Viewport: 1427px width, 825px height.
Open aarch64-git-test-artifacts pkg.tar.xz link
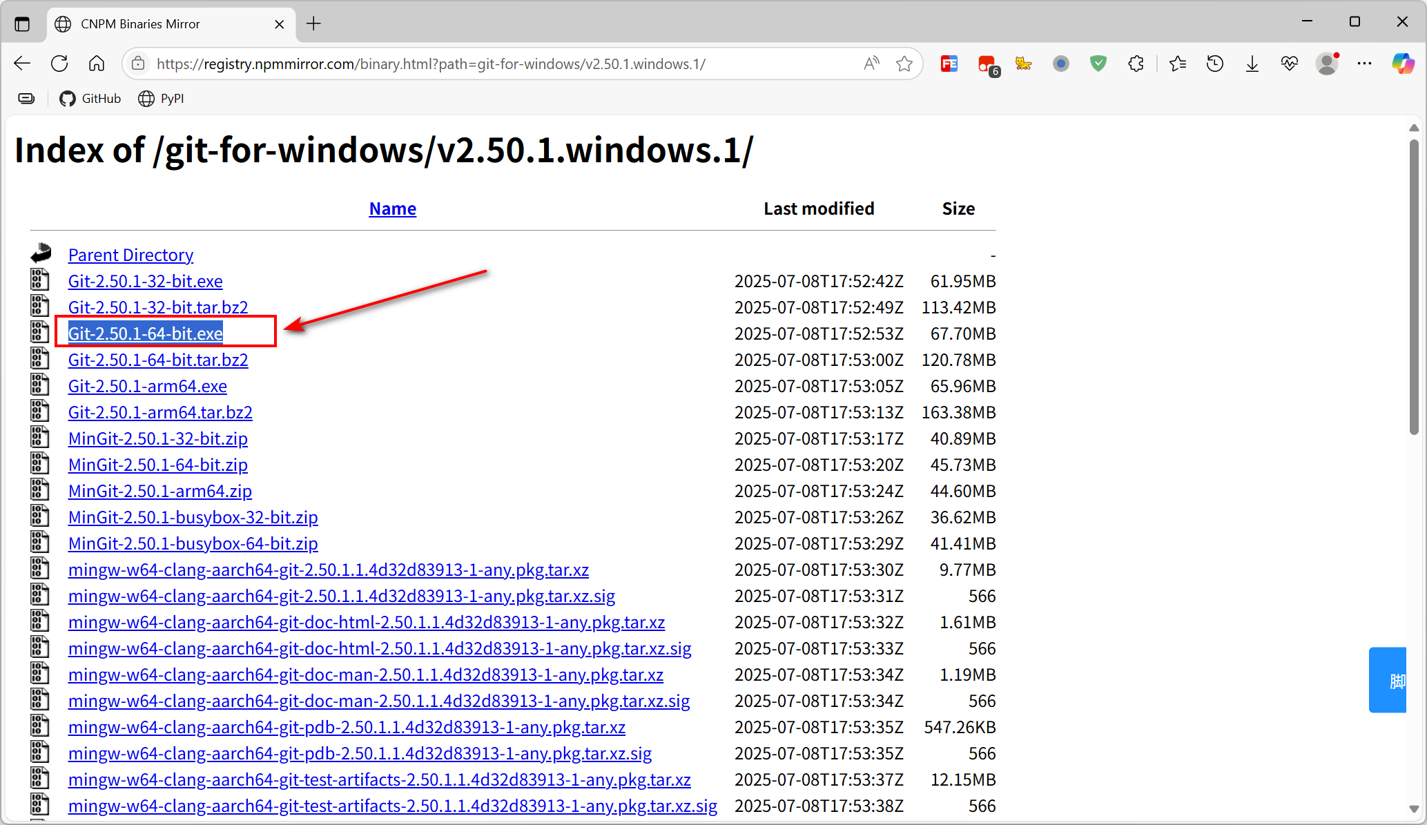coord(379,779)
